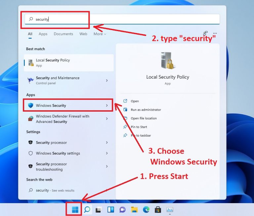Expand Security processor settings chevron
The image size is (254, 216).
[x=106, y=143]
